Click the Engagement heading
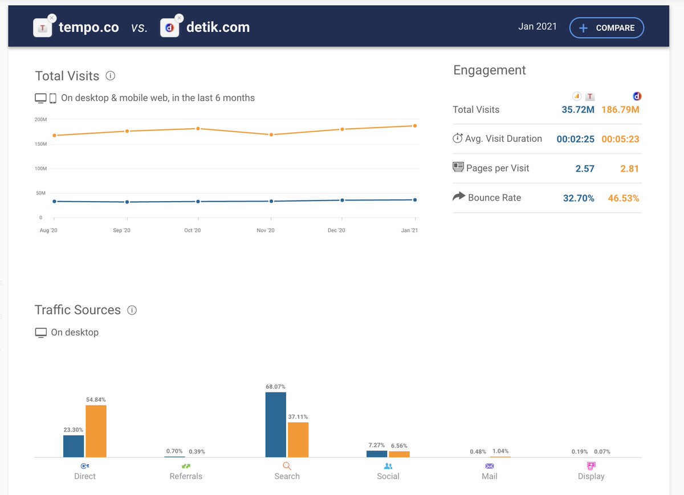 pos(490,71)
